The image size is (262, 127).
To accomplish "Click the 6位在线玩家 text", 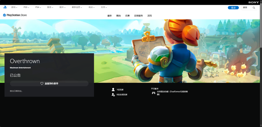I will click(122, 95).
